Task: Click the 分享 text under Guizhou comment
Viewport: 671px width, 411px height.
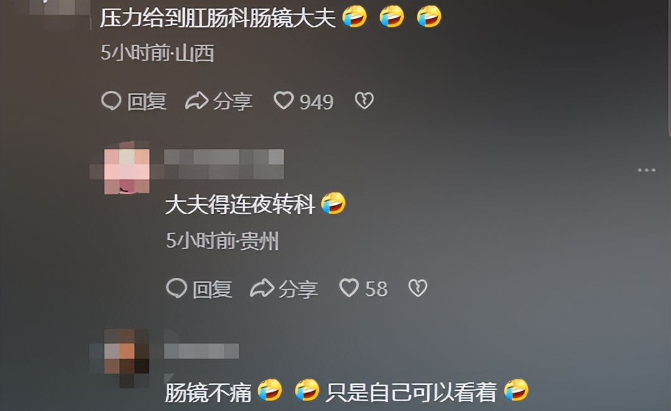Action: pyautogui.click(x=298, y=289)
